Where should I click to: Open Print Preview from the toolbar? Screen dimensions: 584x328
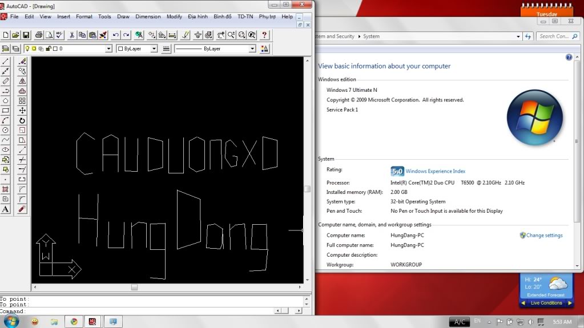[49, 35]
